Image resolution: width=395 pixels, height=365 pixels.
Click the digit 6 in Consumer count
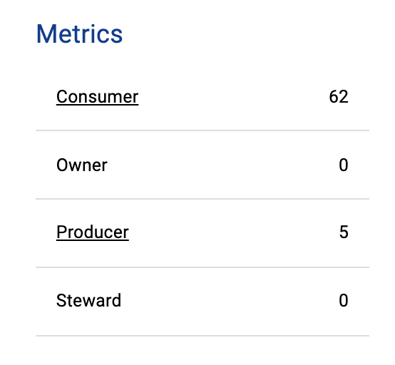point(334,97)
